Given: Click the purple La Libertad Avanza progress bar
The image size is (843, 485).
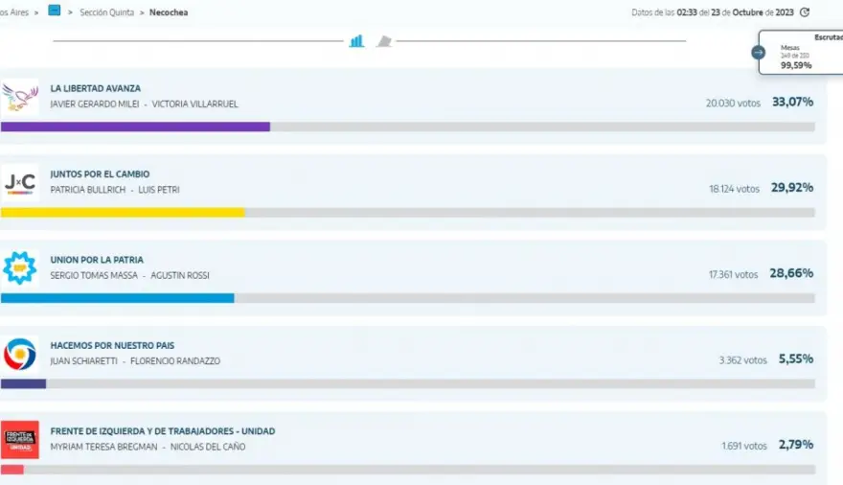Looking at the screenshot, I should tap(135, 127).
